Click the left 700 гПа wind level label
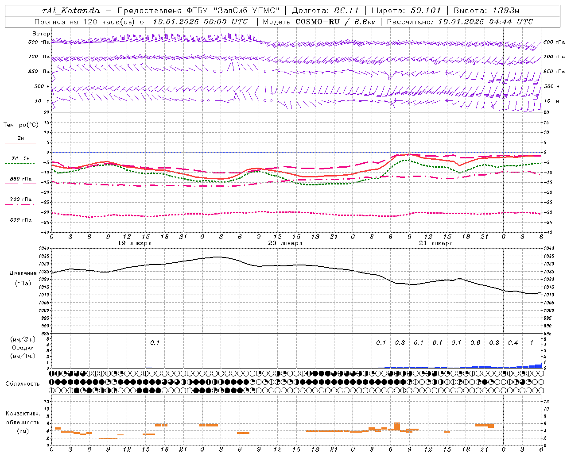This screenshot has height=453, width=567. [x=39, y=57]
